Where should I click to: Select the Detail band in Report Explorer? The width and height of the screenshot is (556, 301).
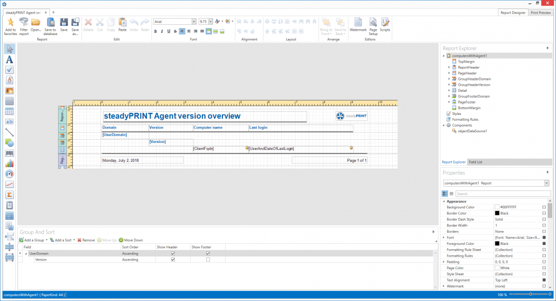coord(463,91)
